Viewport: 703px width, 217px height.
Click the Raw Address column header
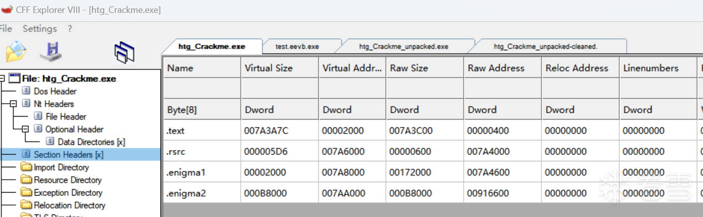point(496,68)
